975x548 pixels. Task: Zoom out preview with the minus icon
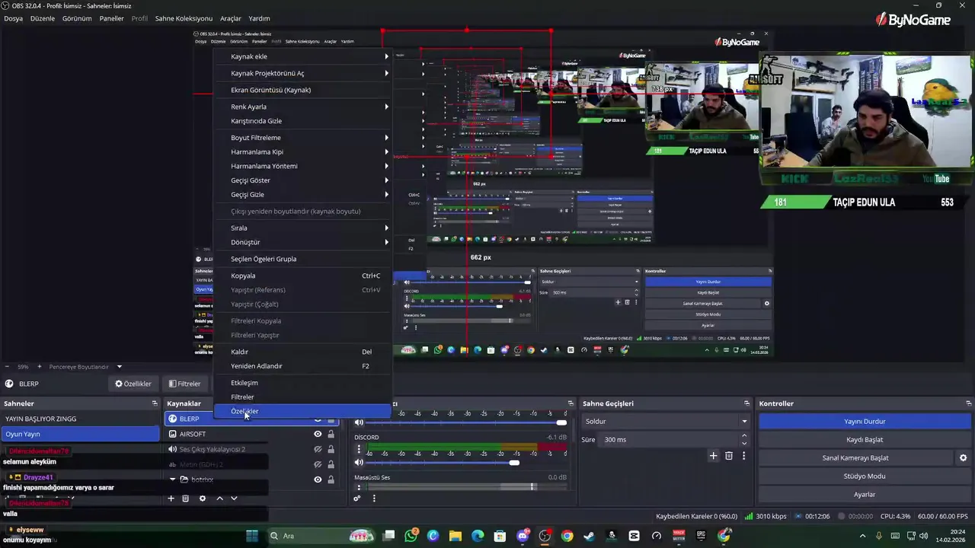tap(7, 367)
